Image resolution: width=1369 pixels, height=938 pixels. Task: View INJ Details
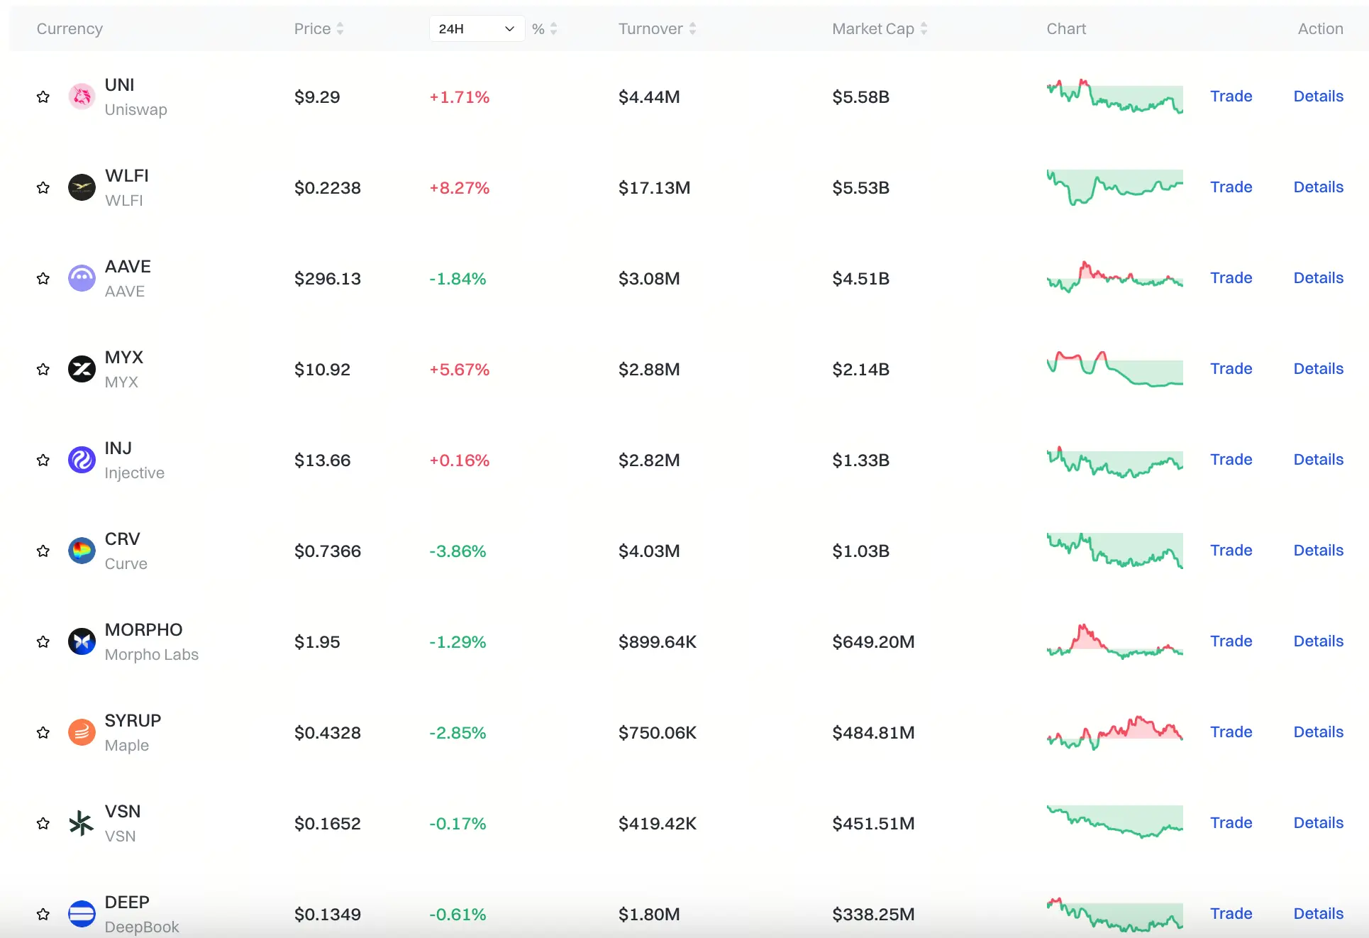coord(1318,460)
